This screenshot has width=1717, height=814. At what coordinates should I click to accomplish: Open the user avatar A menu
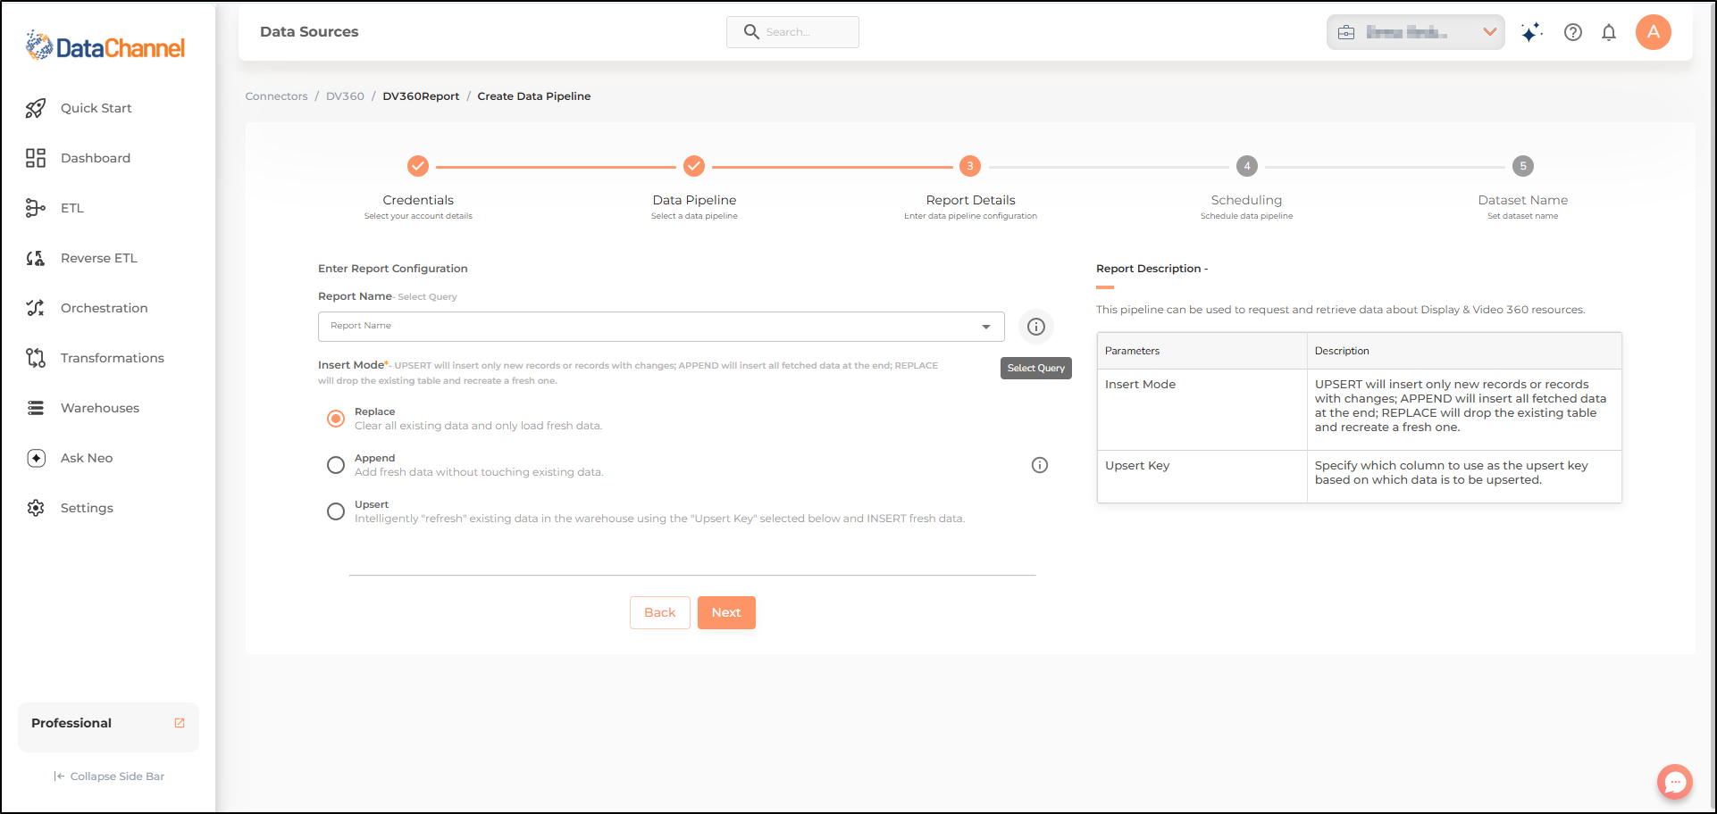pyautogui.click(x=1654, y=32)
